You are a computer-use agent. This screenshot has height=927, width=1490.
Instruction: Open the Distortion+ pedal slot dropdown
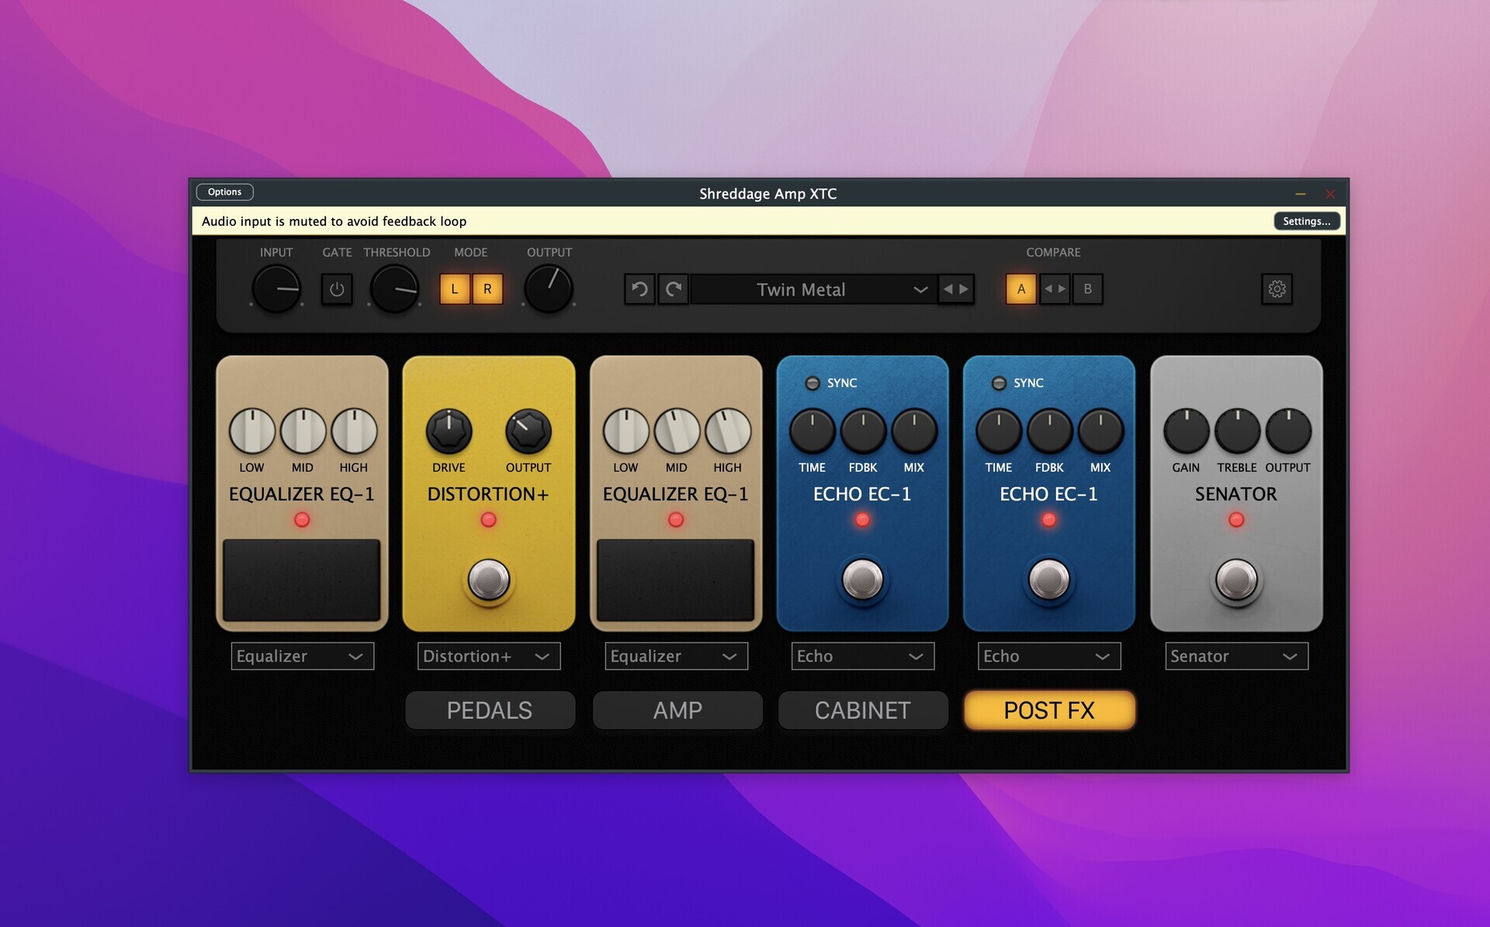click(x=489, y=656)
